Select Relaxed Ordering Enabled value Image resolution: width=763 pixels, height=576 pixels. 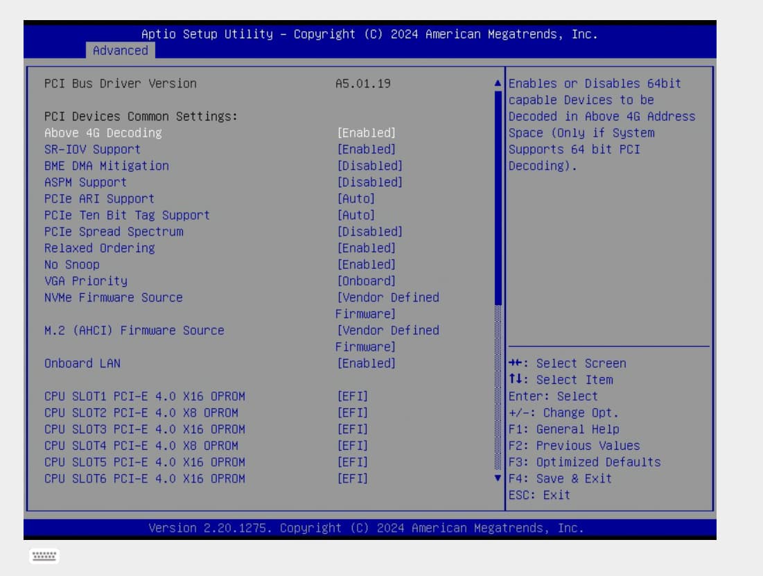click(366, 248)
